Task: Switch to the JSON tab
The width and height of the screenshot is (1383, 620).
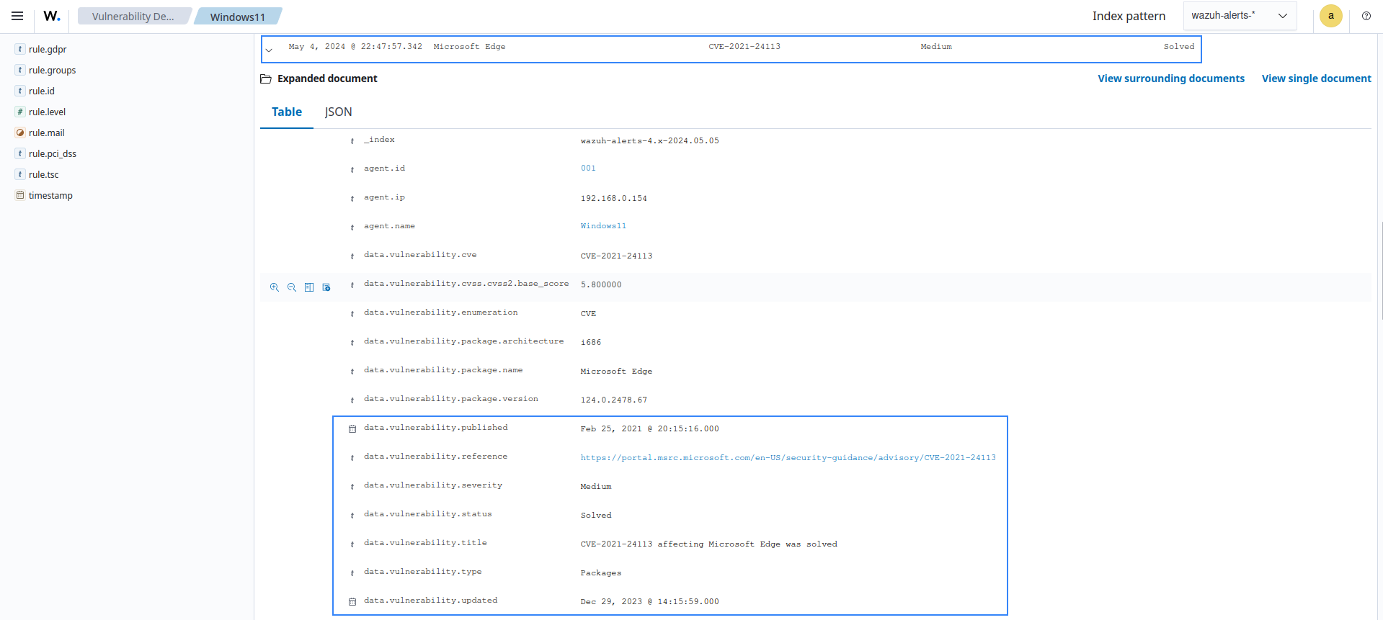Action: coord(338,112)
